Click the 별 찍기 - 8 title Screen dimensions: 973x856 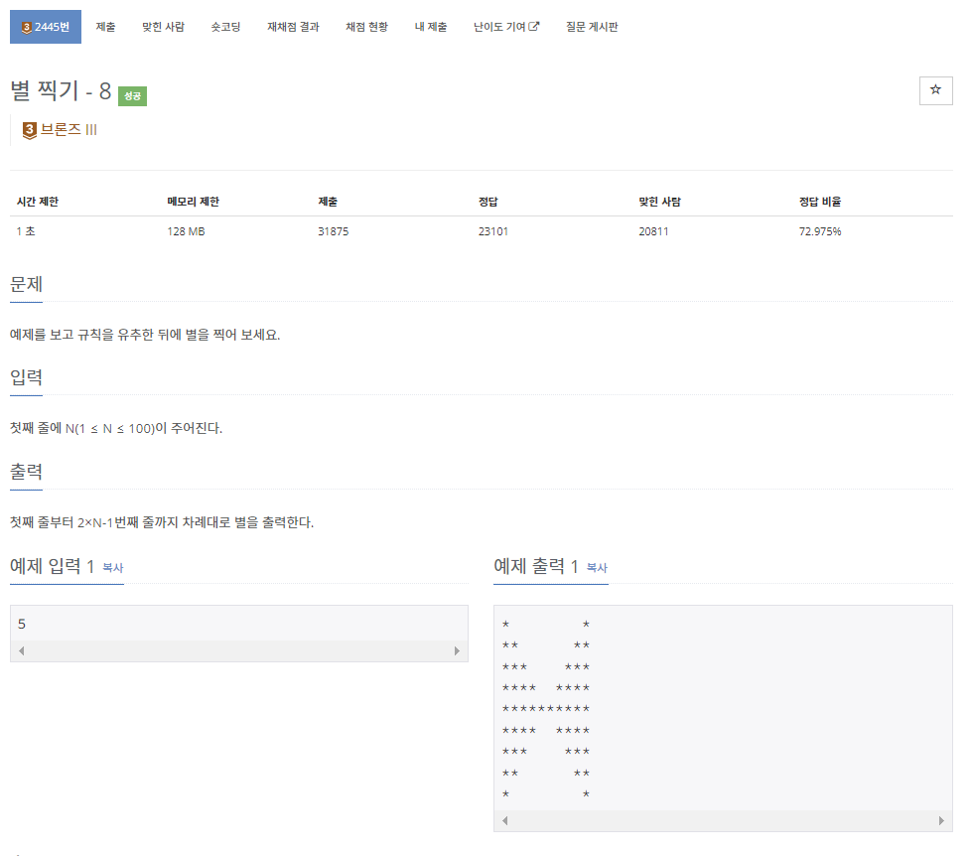[x=61, y=90]
